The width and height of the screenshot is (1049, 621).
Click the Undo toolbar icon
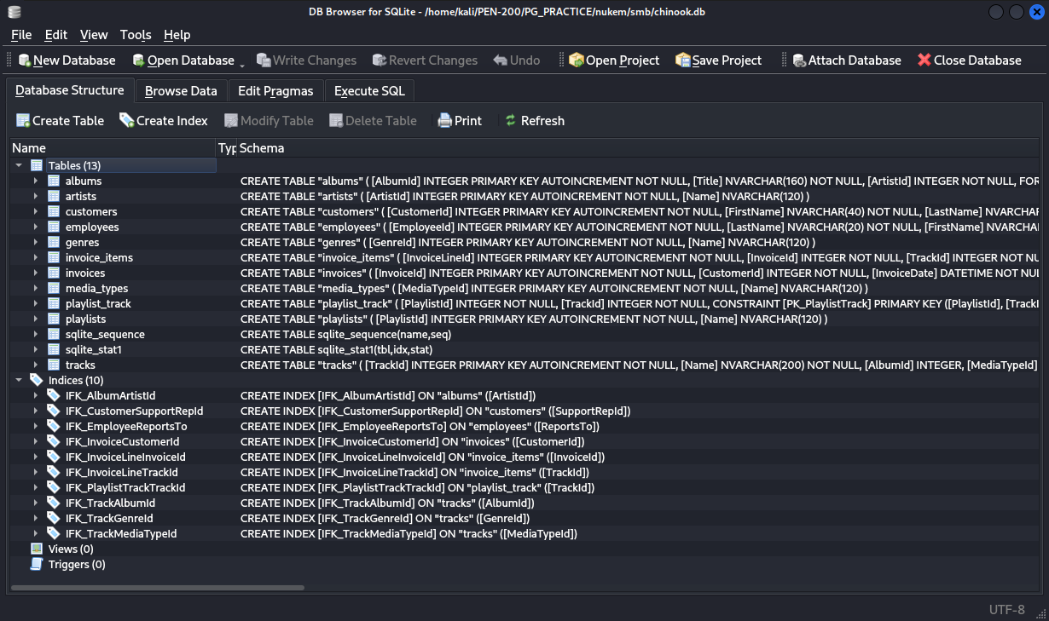501,60
